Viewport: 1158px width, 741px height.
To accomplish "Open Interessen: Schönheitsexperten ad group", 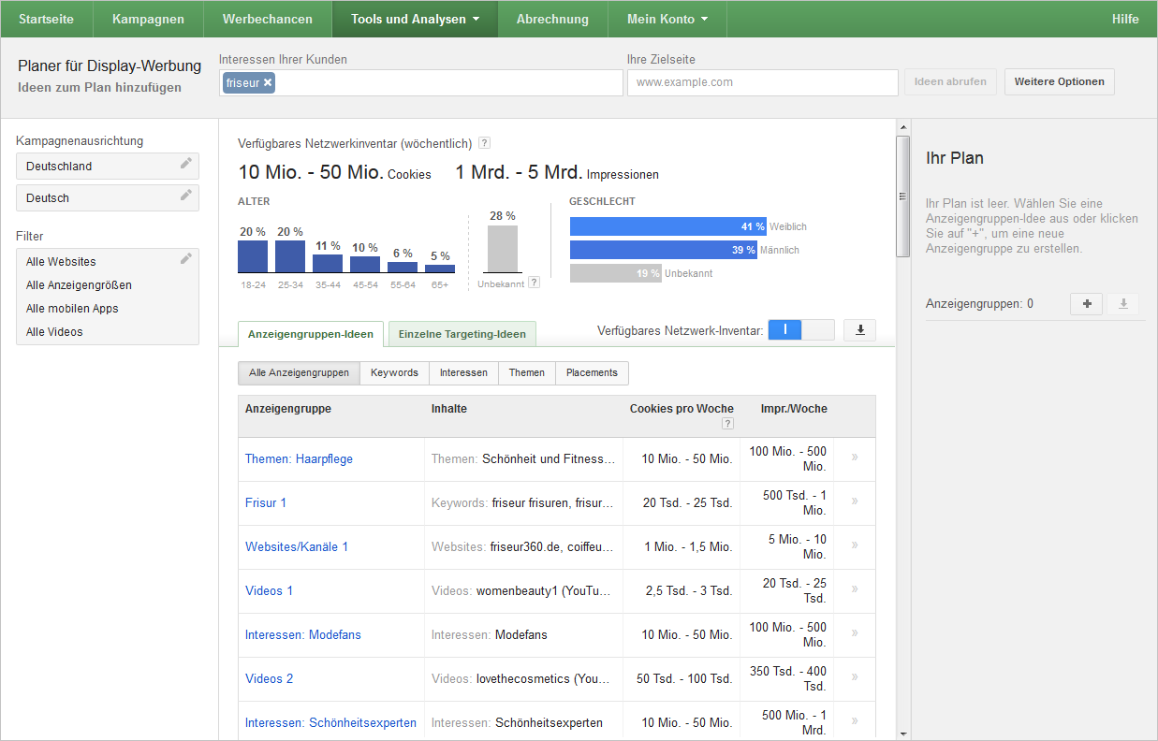I will (330, 722).
